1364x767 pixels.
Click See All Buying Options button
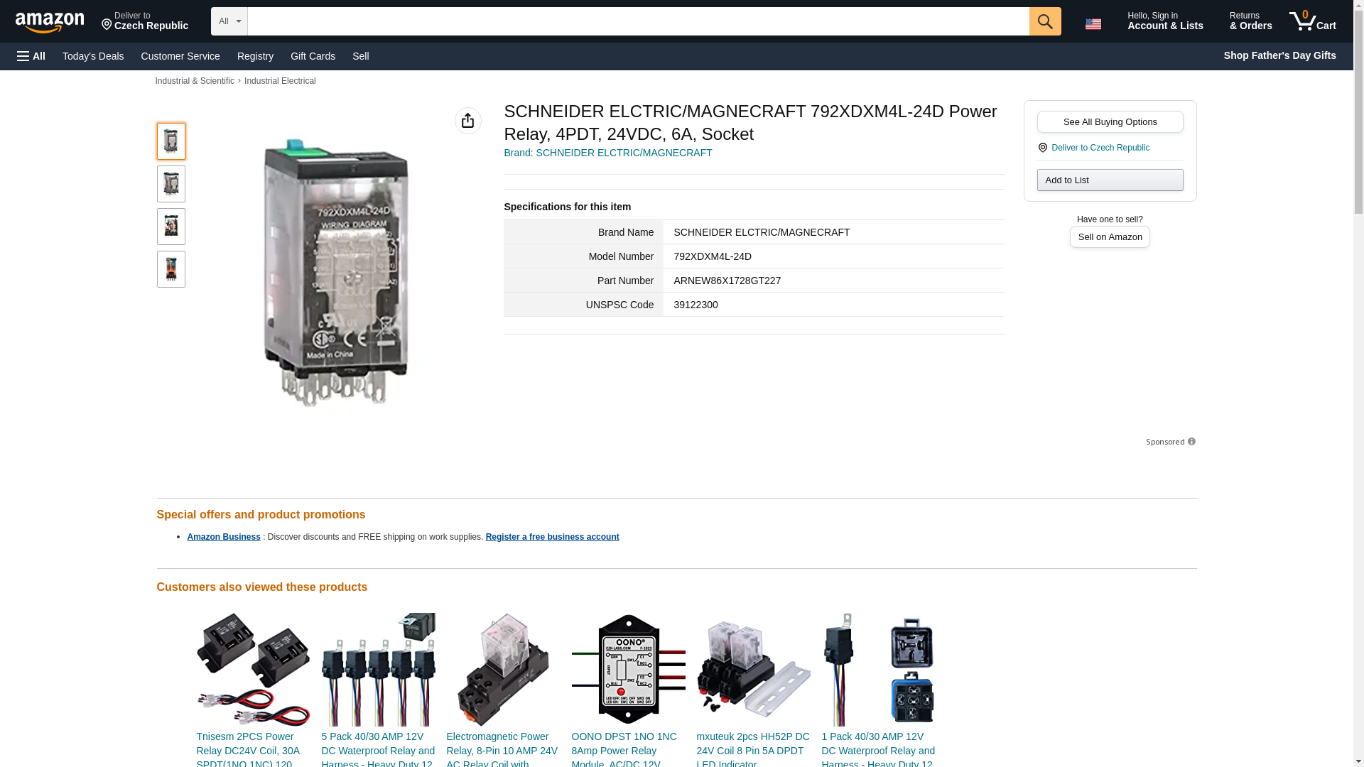tap(1110, 121)
